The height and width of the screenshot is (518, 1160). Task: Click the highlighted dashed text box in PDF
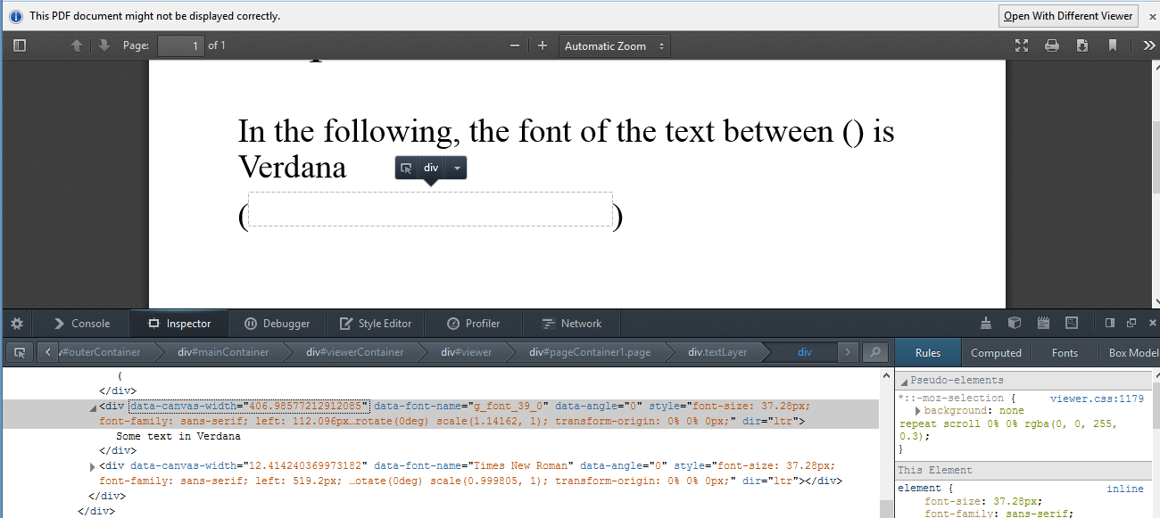point(430,210)
